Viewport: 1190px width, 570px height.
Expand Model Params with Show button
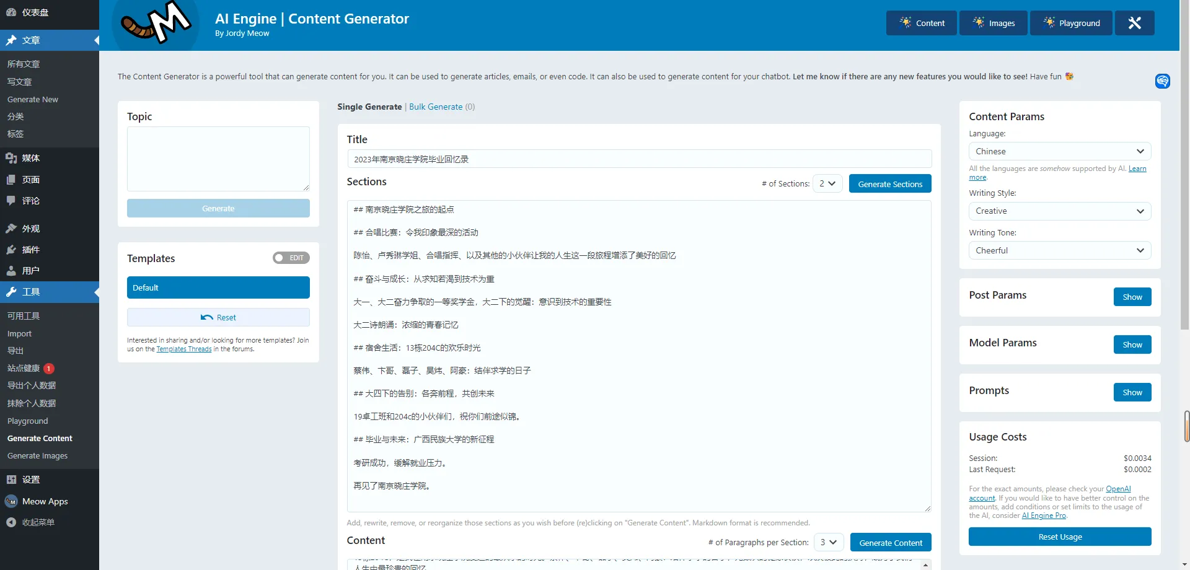(x=1132, y=344)
